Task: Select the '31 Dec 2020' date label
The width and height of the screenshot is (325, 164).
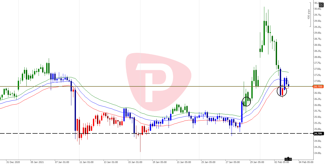Action: click(x=12, y=162)
